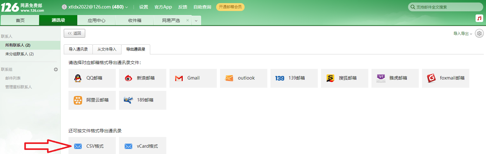This screenshot has width=486, height=154.
Task: Open the 设置 link in header
Action: [144, 7]
